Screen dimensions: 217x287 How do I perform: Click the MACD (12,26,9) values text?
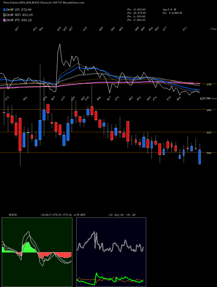(x=59, y=215)
